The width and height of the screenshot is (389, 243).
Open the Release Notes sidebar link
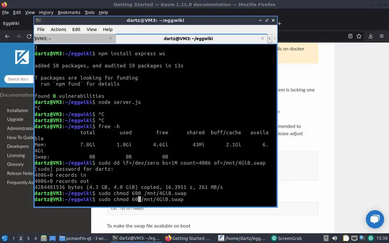[20, 173]
